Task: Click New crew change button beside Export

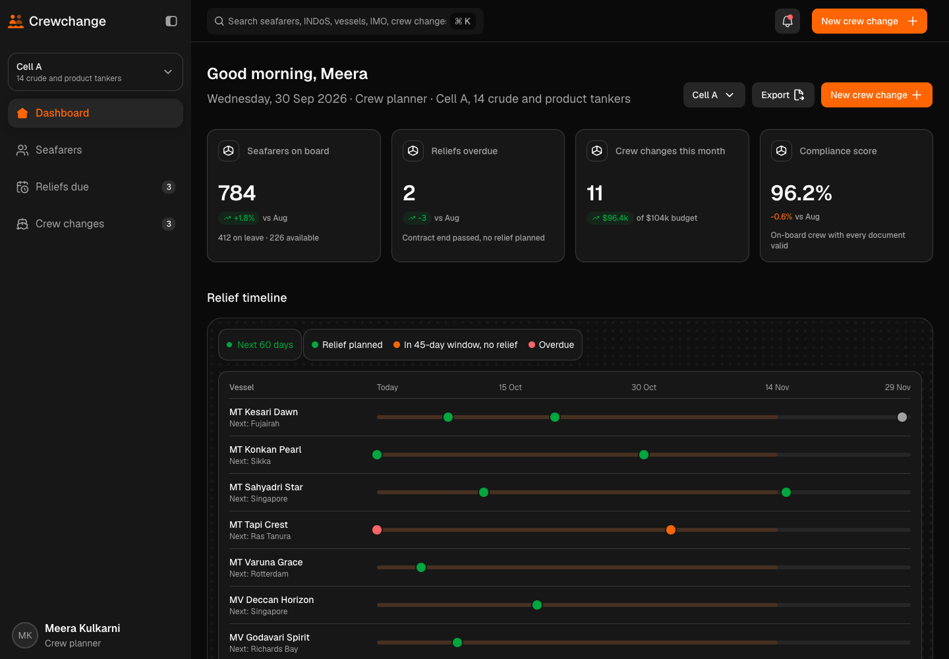Action: pyautogui.click(x=877, y=95)
